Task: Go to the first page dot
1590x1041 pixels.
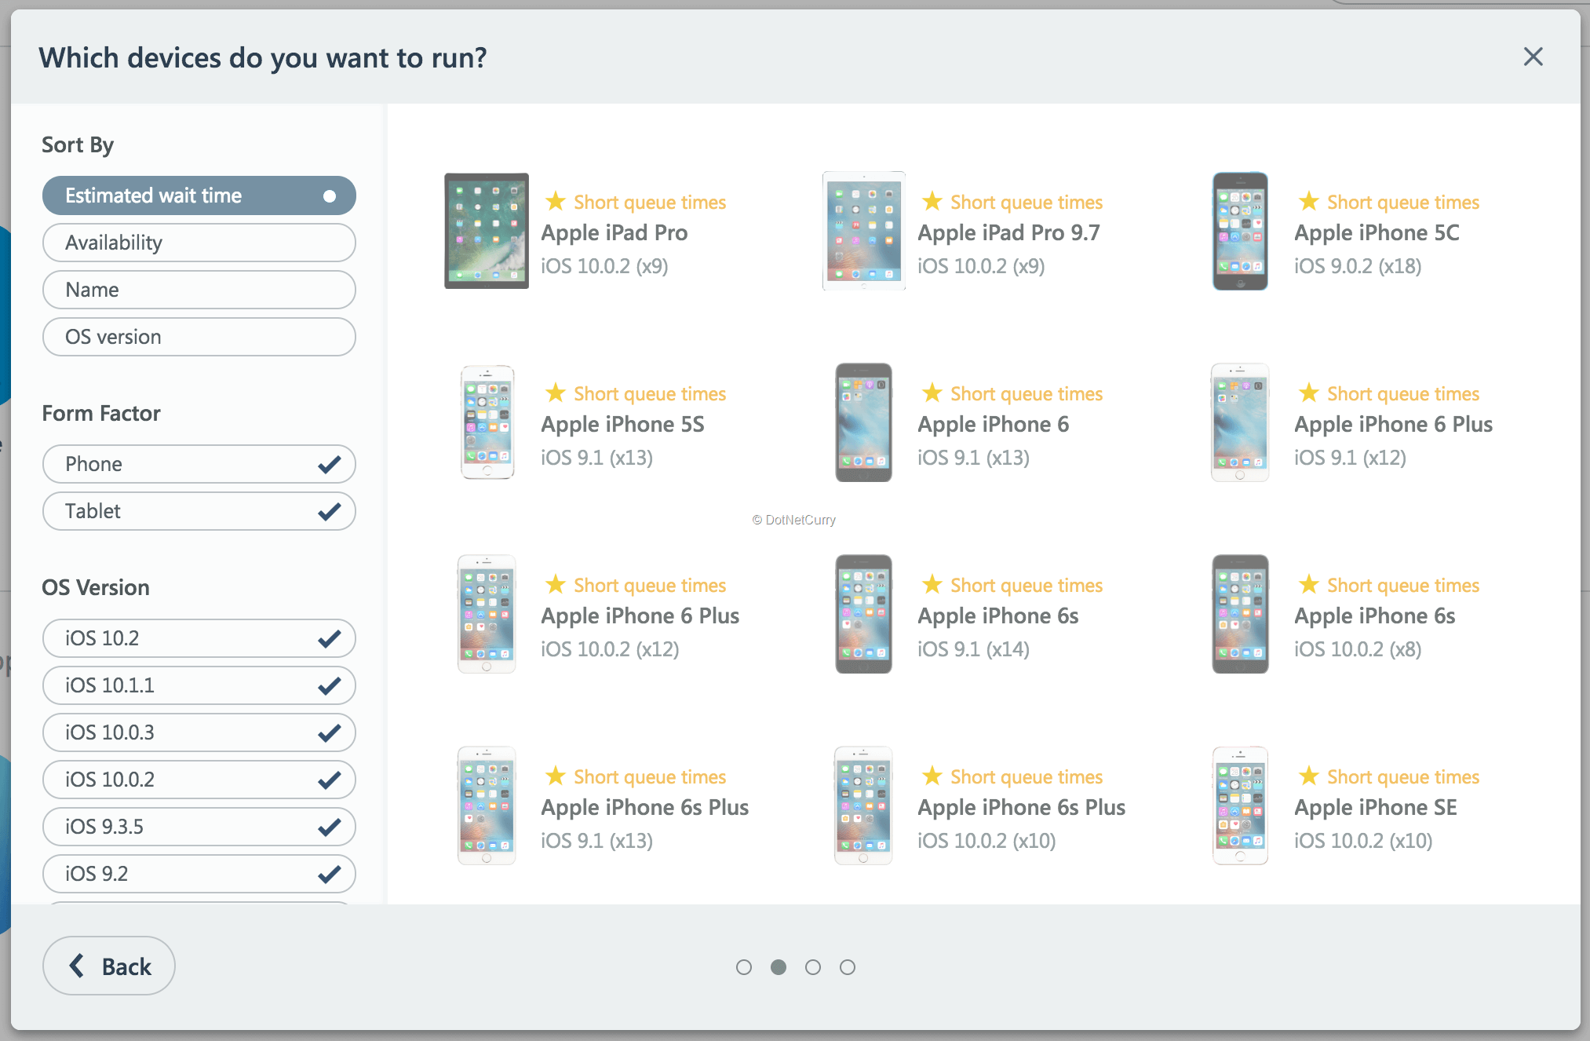Action: 744,967
